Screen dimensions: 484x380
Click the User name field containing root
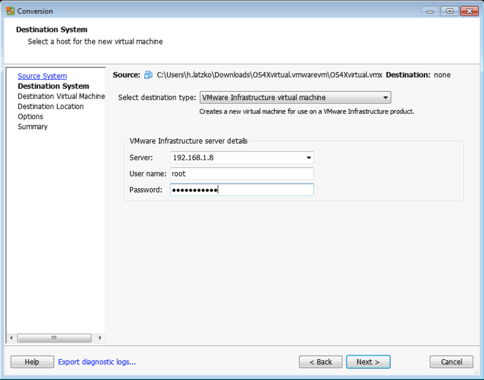[x=242, y=174]
